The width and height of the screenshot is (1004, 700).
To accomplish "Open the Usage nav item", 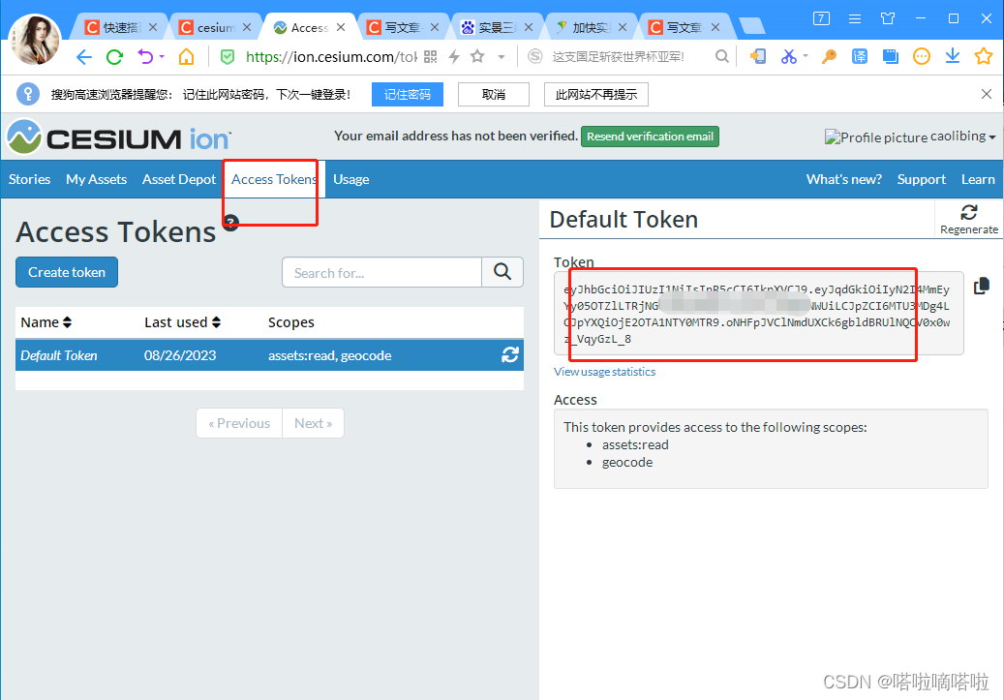I will (350, 179).
